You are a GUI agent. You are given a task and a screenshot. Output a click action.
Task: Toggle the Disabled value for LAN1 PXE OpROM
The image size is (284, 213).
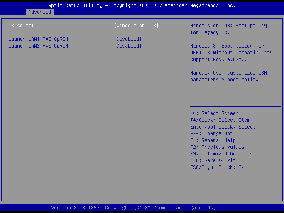click(x=128, y=39)
